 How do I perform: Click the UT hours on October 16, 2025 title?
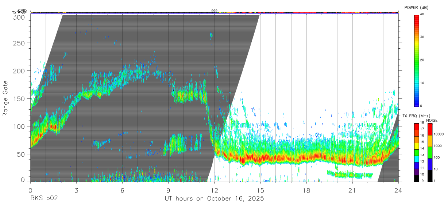[x=214, y=199]
